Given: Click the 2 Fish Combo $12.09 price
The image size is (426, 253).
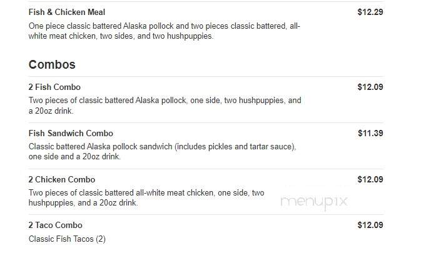Looking at the screenshot, I should [370, 87].
